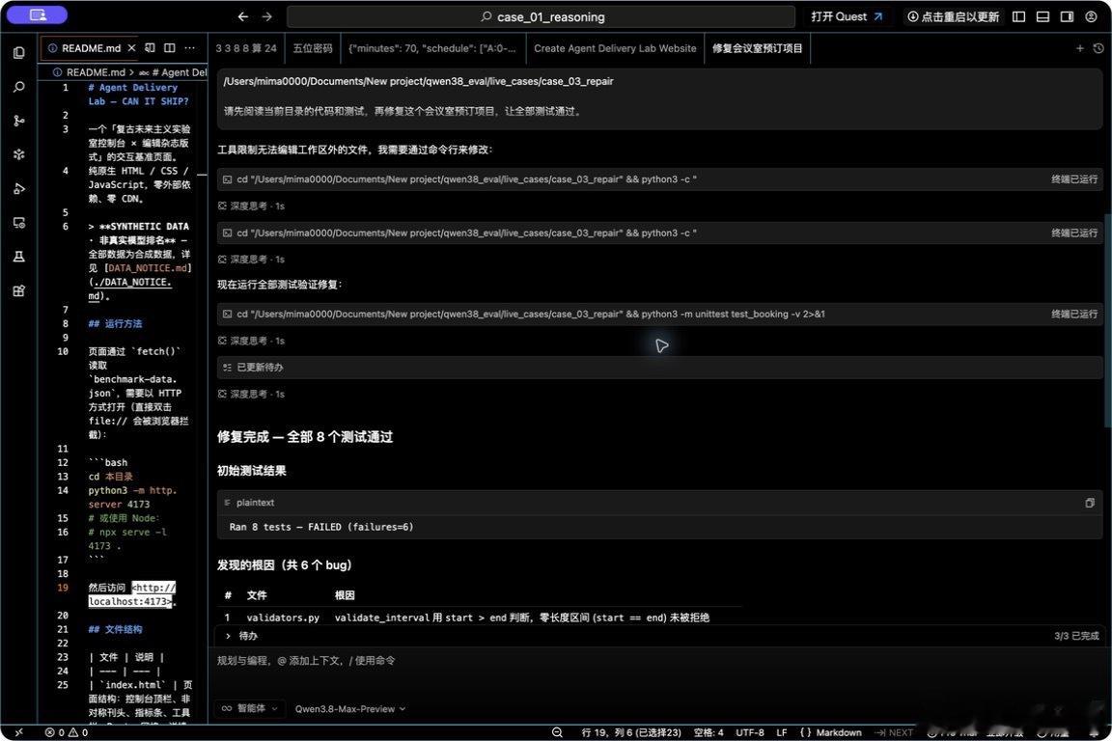Screen dimensions: 1112x741
Task: Toggle the primary sidebar layout icon
Action: [x=1018, y=16]
